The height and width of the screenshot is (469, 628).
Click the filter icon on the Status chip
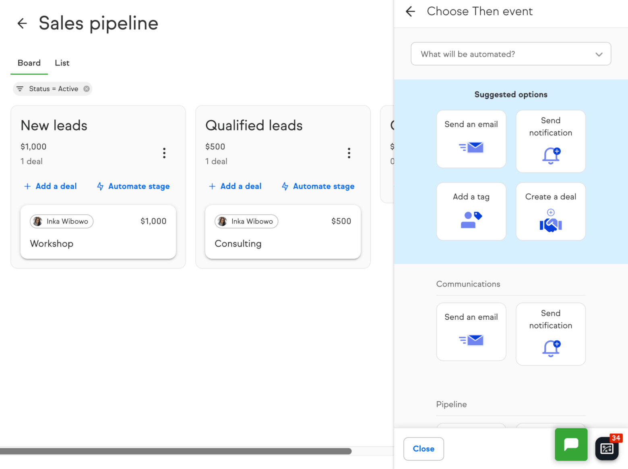[x=19, y=88]
